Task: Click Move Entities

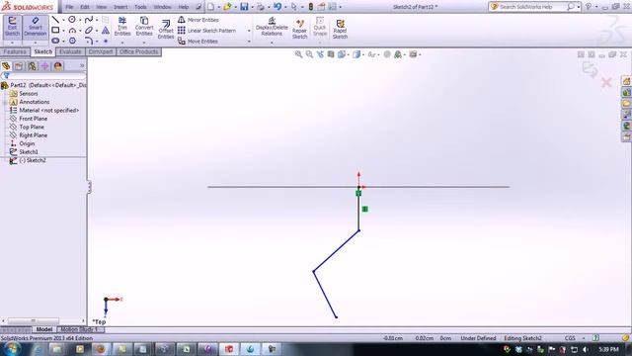Action: [197, 42]
